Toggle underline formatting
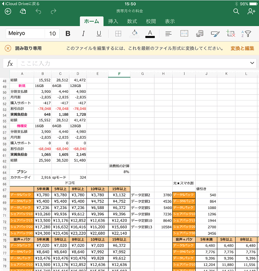 click(99, 34)
